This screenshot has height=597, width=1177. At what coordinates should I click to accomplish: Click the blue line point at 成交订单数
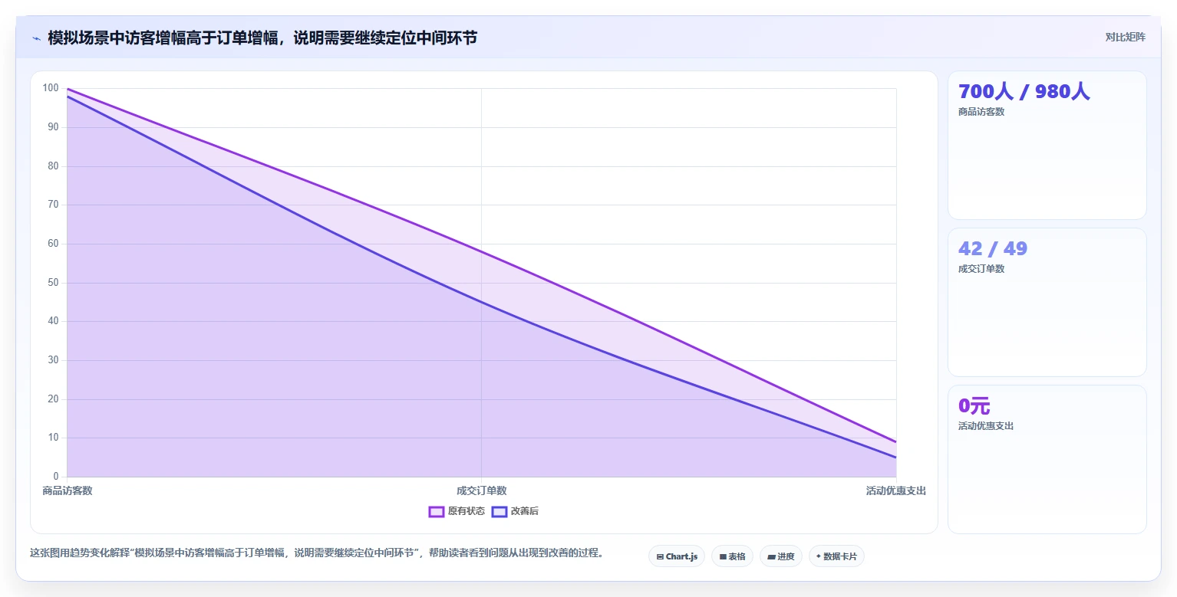[x=482, y=302]
